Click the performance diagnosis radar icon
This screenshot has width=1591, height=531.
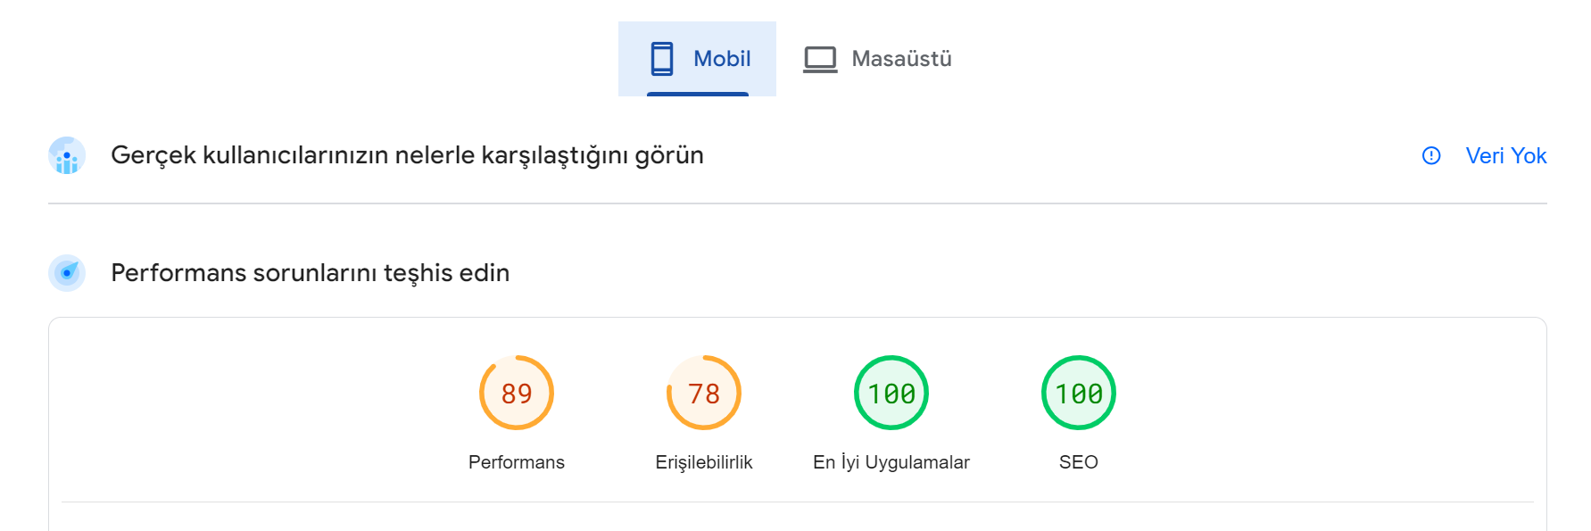(x=67, y=273)
